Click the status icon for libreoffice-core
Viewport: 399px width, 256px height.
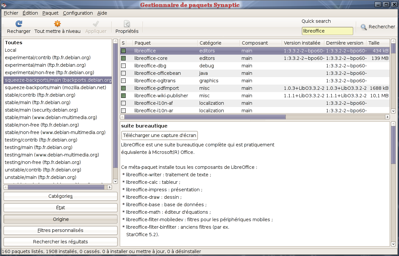coord(123,58)
